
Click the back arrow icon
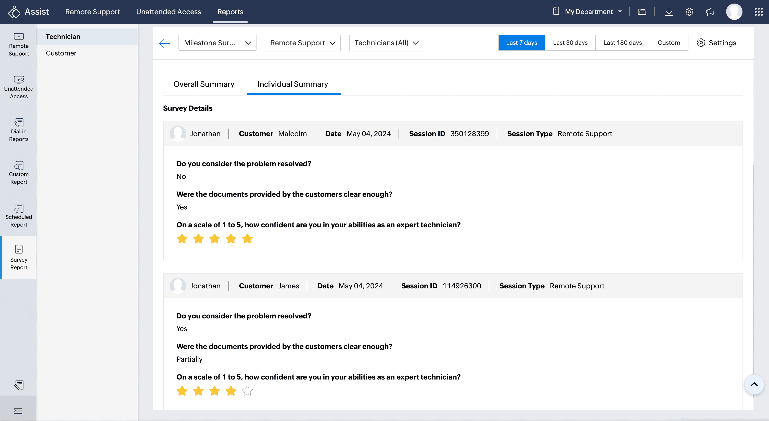pyautogui.click(x=164, y=43)
